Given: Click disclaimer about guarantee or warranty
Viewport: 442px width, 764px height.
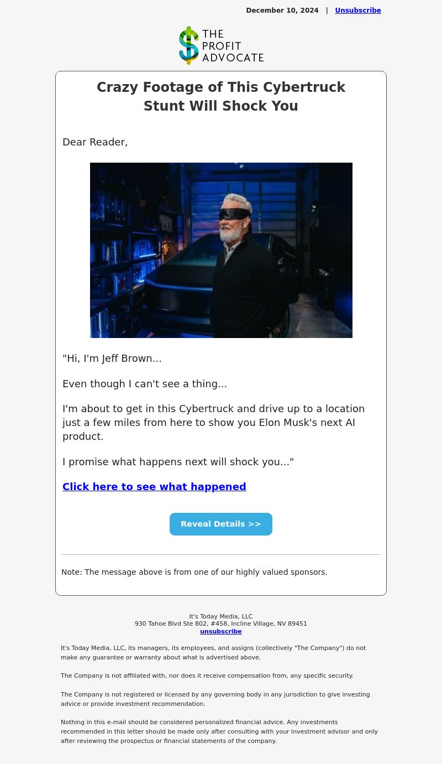Looking at the screenshot, I should pos(213,653).
